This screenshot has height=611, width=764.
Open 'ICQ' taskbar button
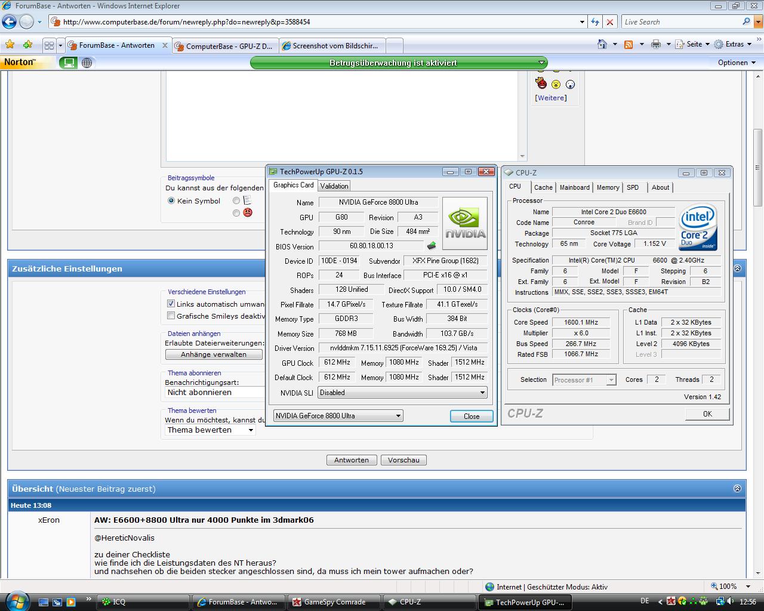(143, 601)
